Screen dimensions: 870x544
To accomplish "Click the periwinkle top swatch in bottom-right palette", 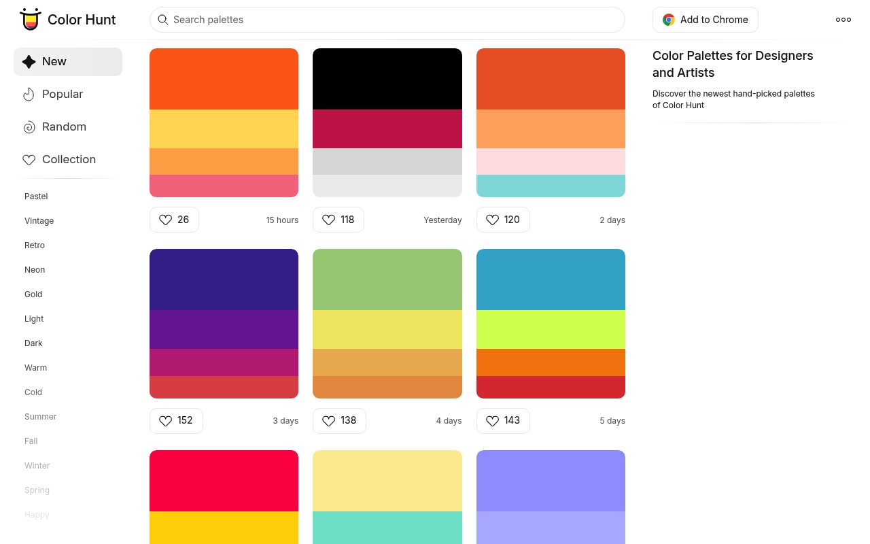I will click(551, 481).
